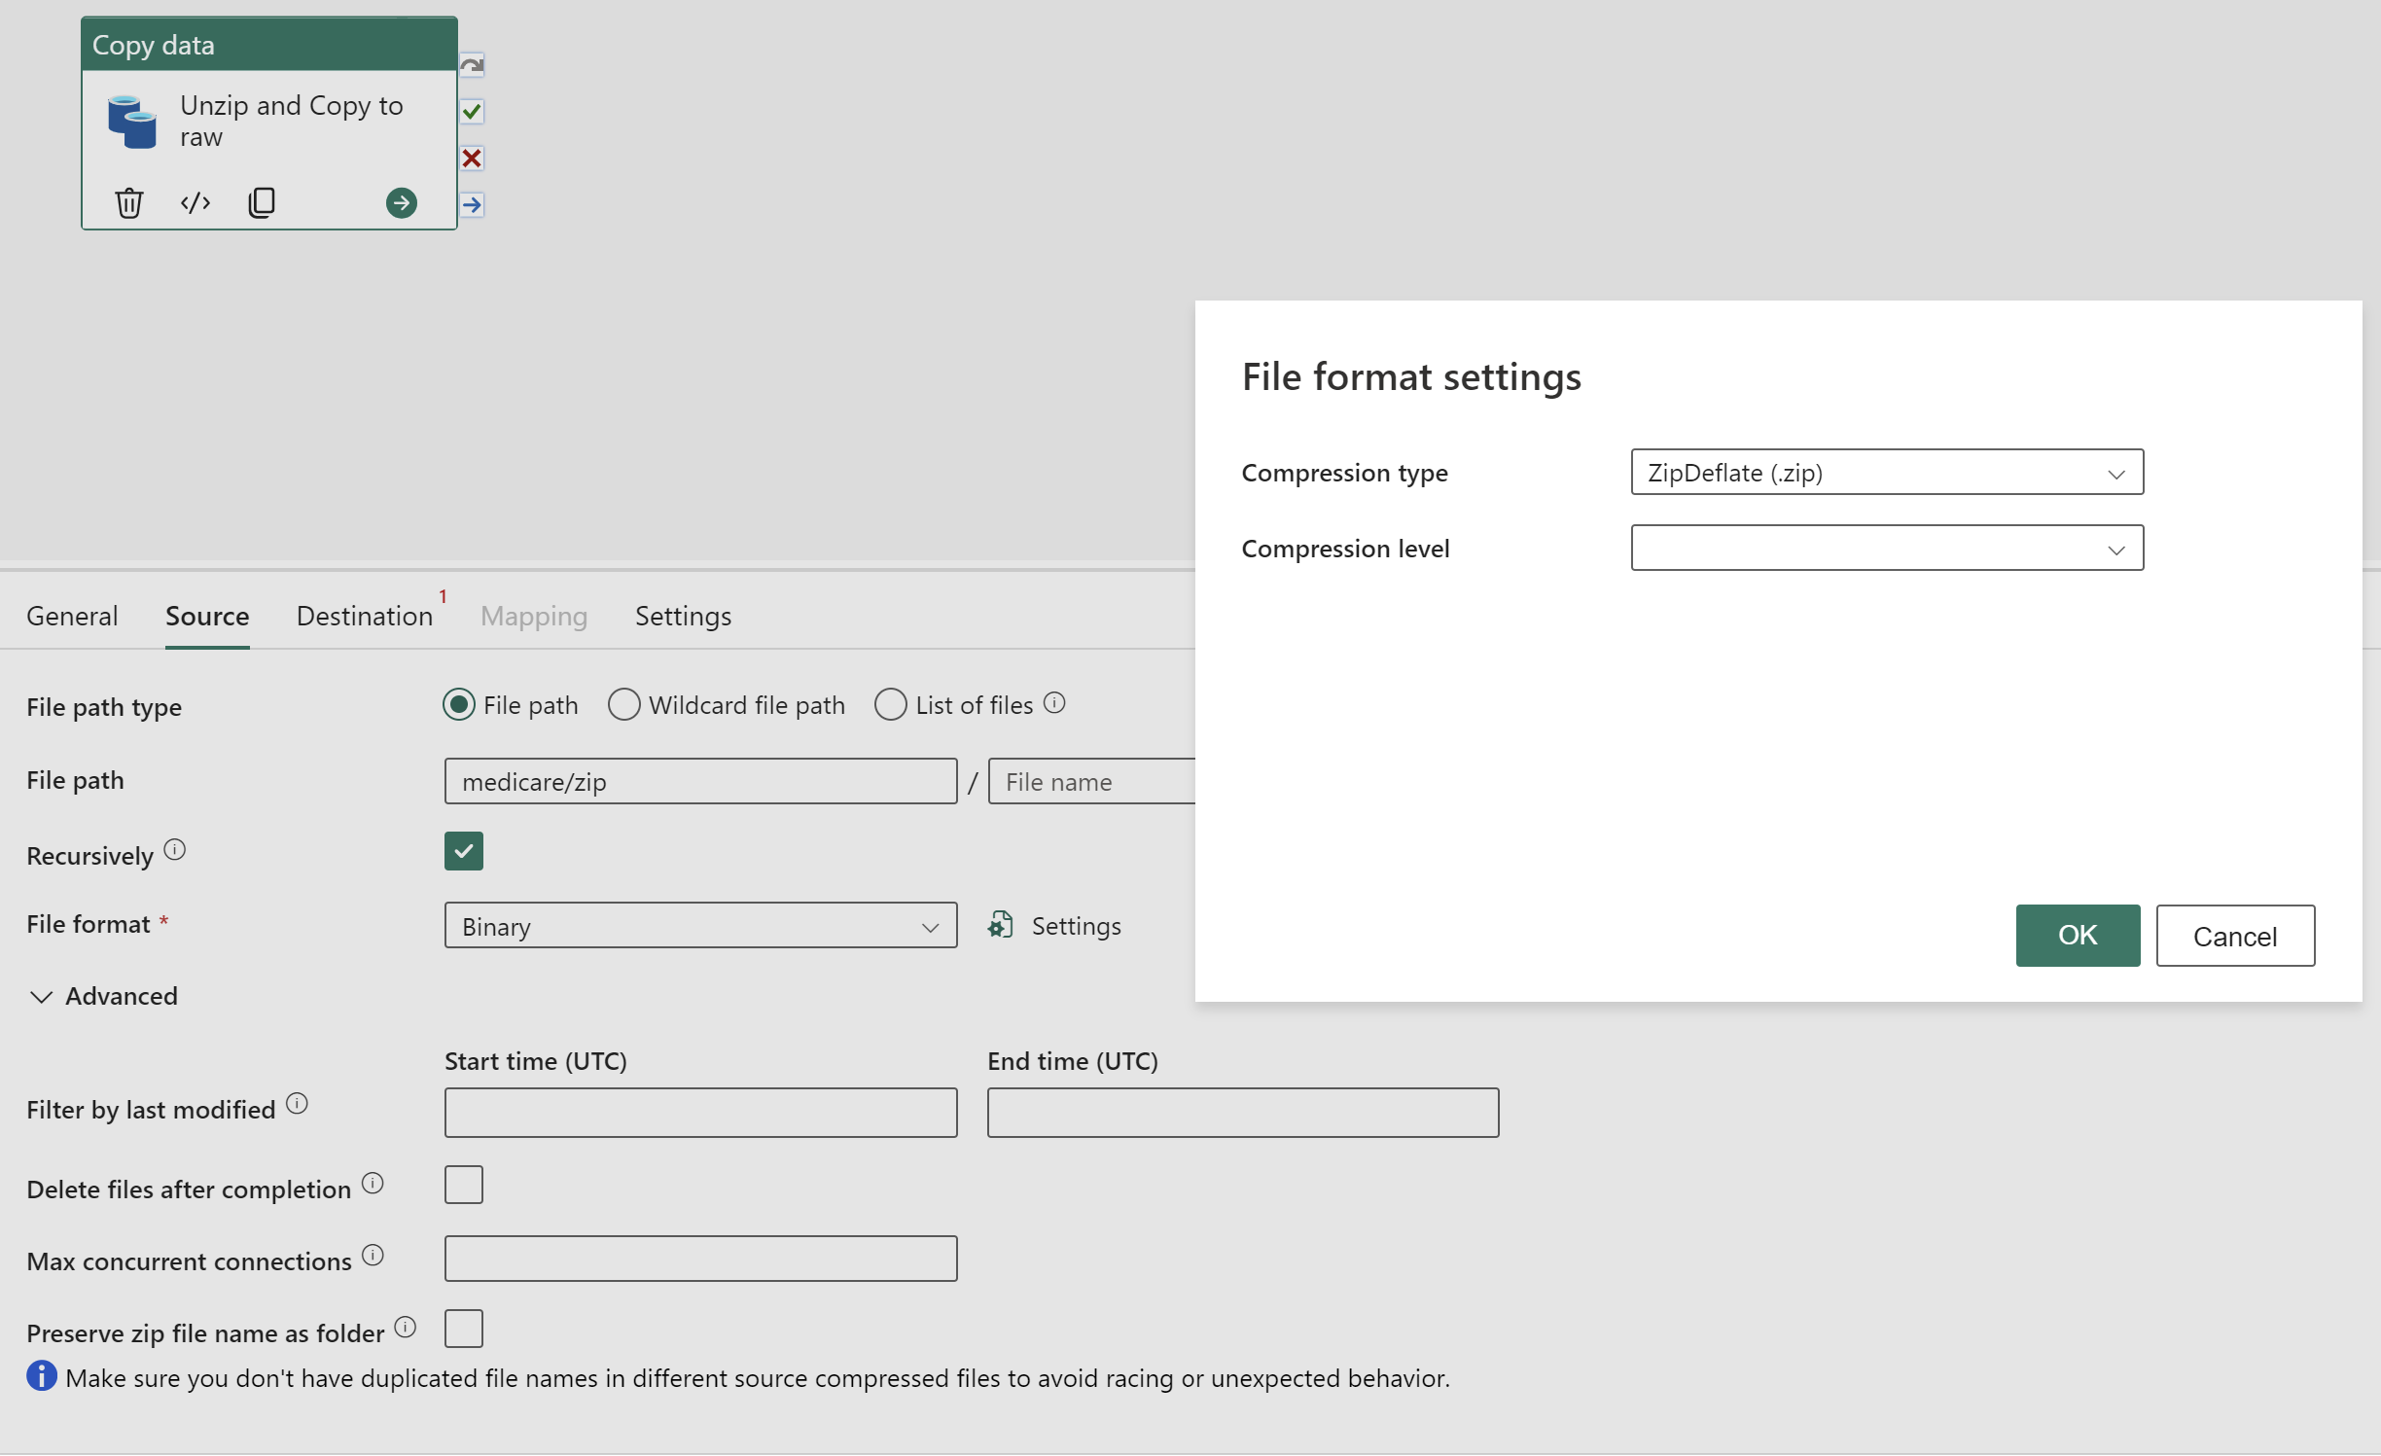
Task: Open the Compression type dropdown
Action: (1887, 473)
